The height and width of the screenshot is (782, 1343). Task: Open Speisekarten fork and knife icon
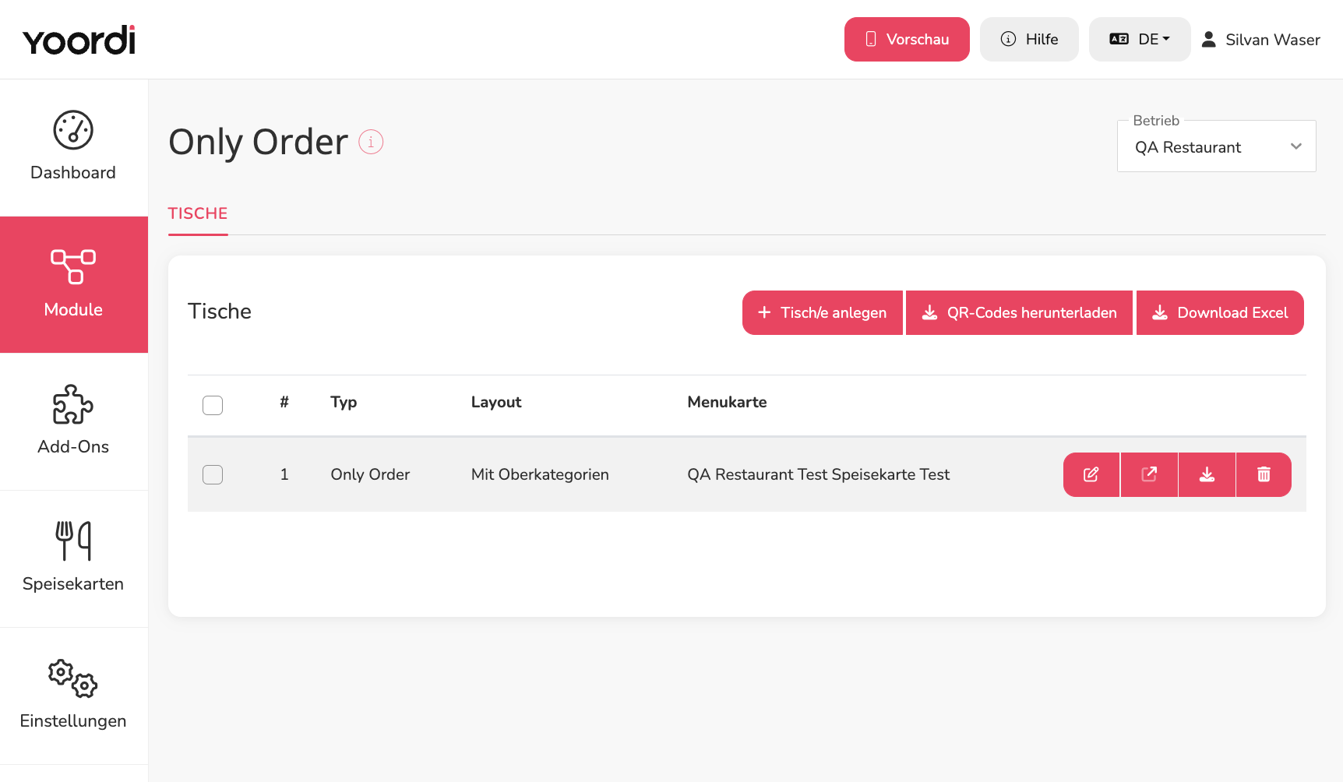73,541
